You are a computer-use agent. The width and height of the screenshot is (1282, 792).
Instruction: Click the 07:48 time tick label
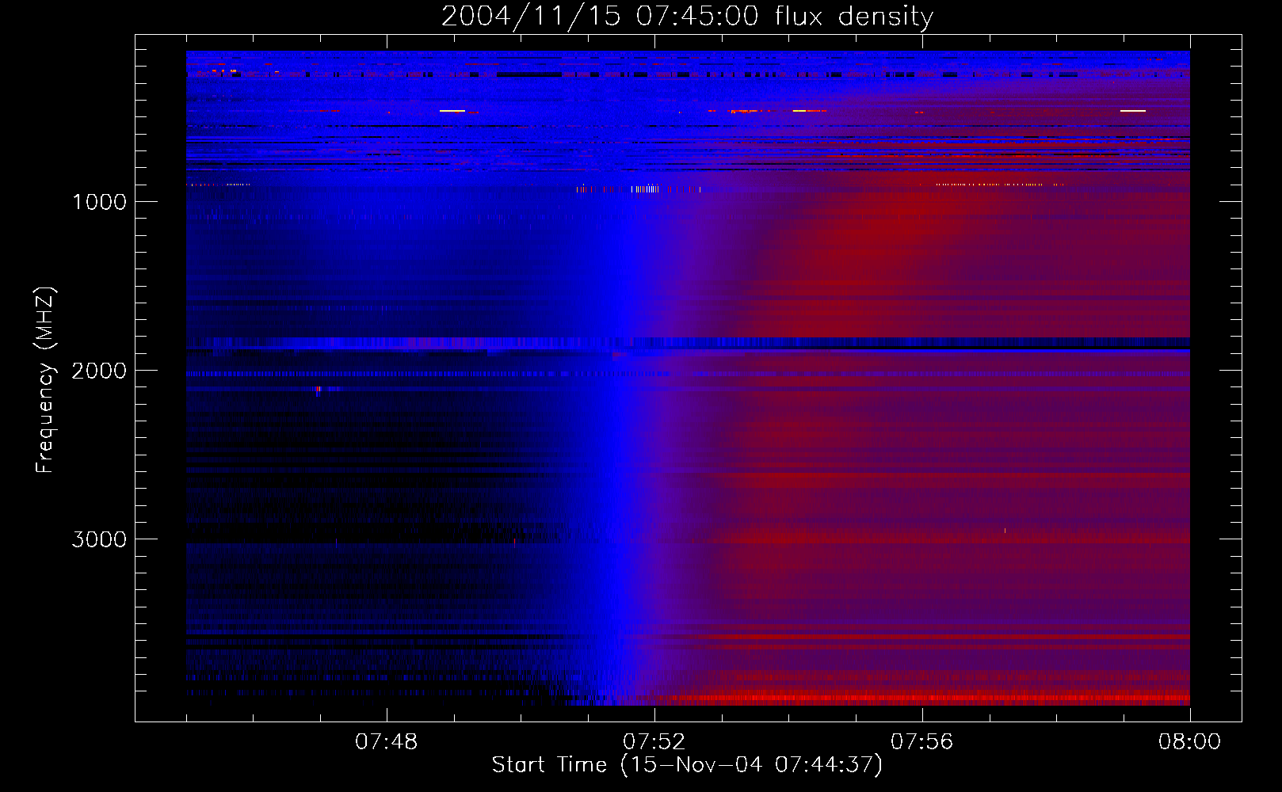[x=387, y=742]
